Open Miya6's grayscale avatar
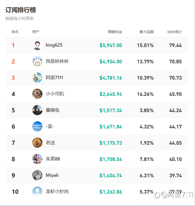The width and height of the screenshot is (195, 206). pyautogui.click(x=37, y=175)
